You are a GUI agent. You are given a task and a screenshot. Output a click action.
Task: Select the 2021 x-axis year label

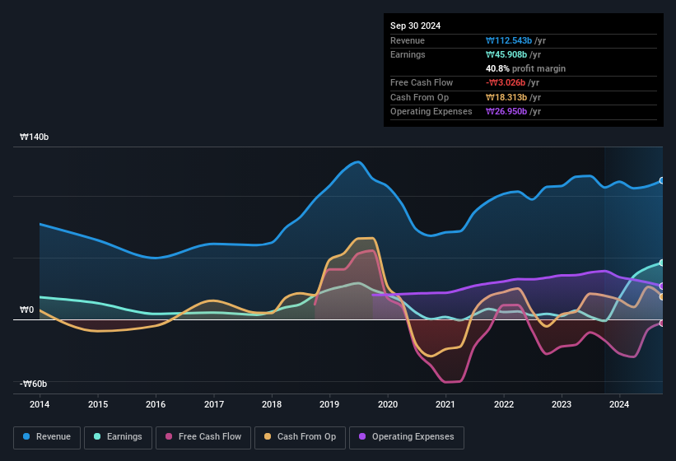point(445,404)
